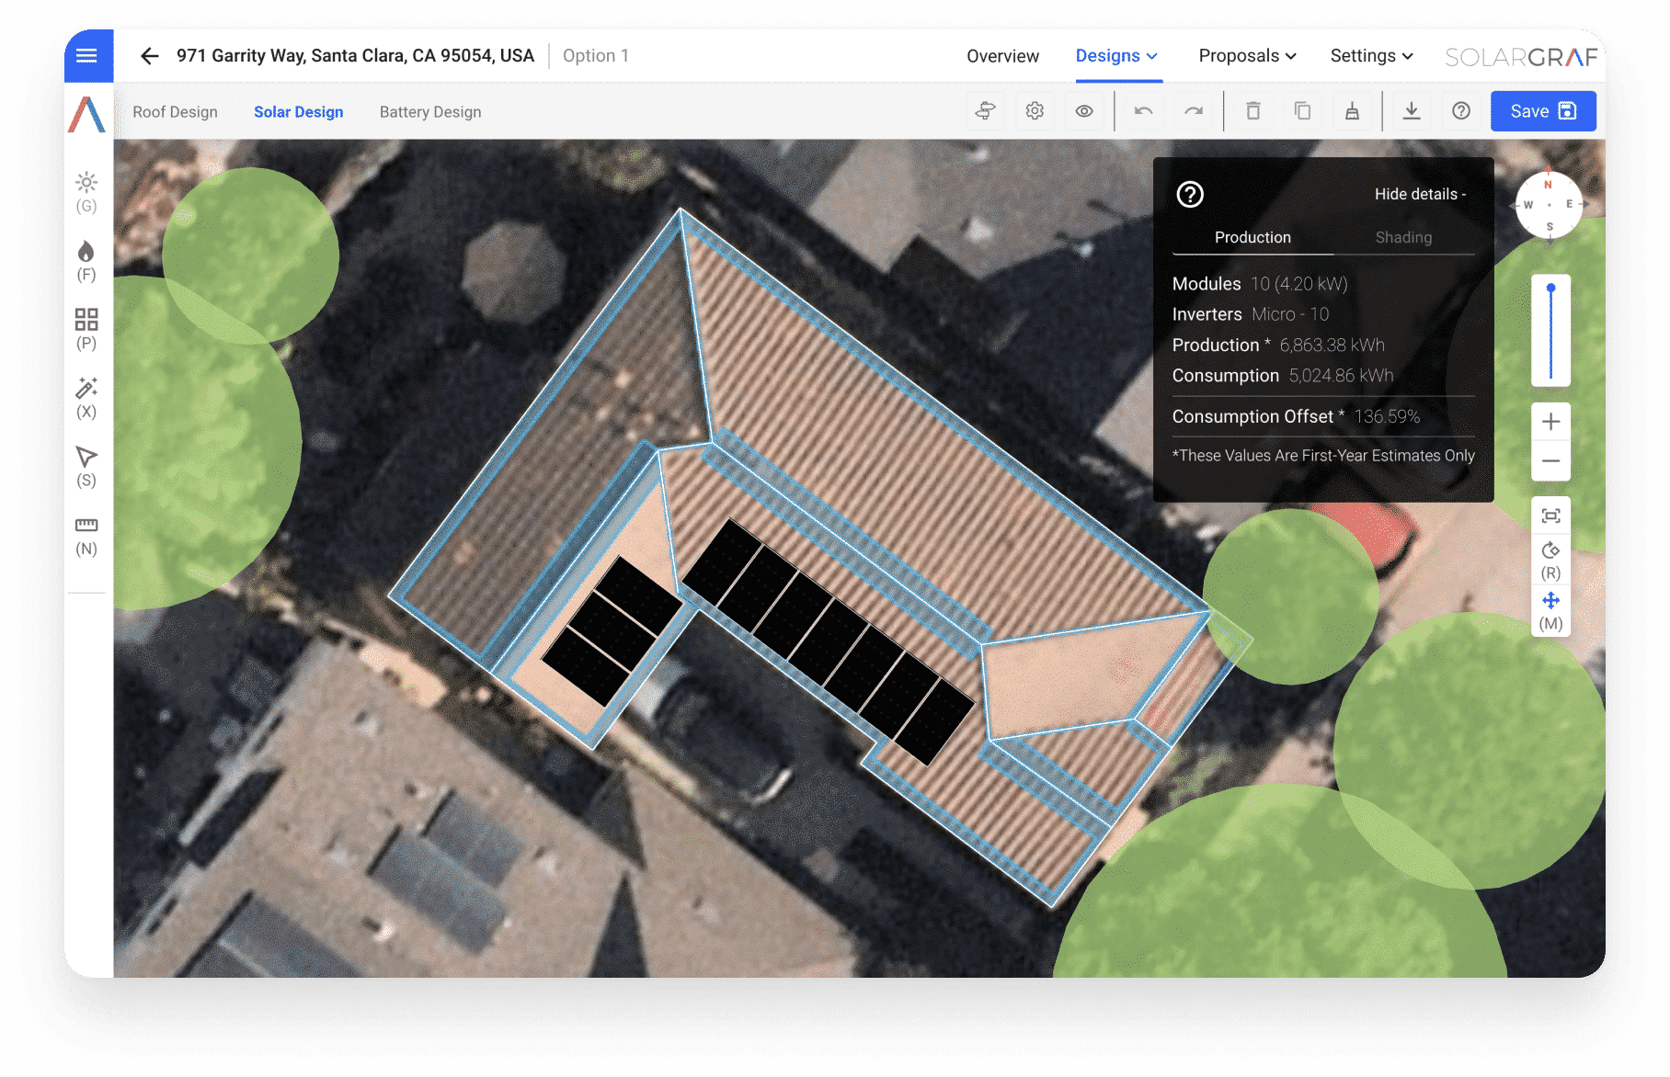The width and height of the screenshot is (1670, 1077).
Task: Click the Option 1 design name
Action: point(596,56)
